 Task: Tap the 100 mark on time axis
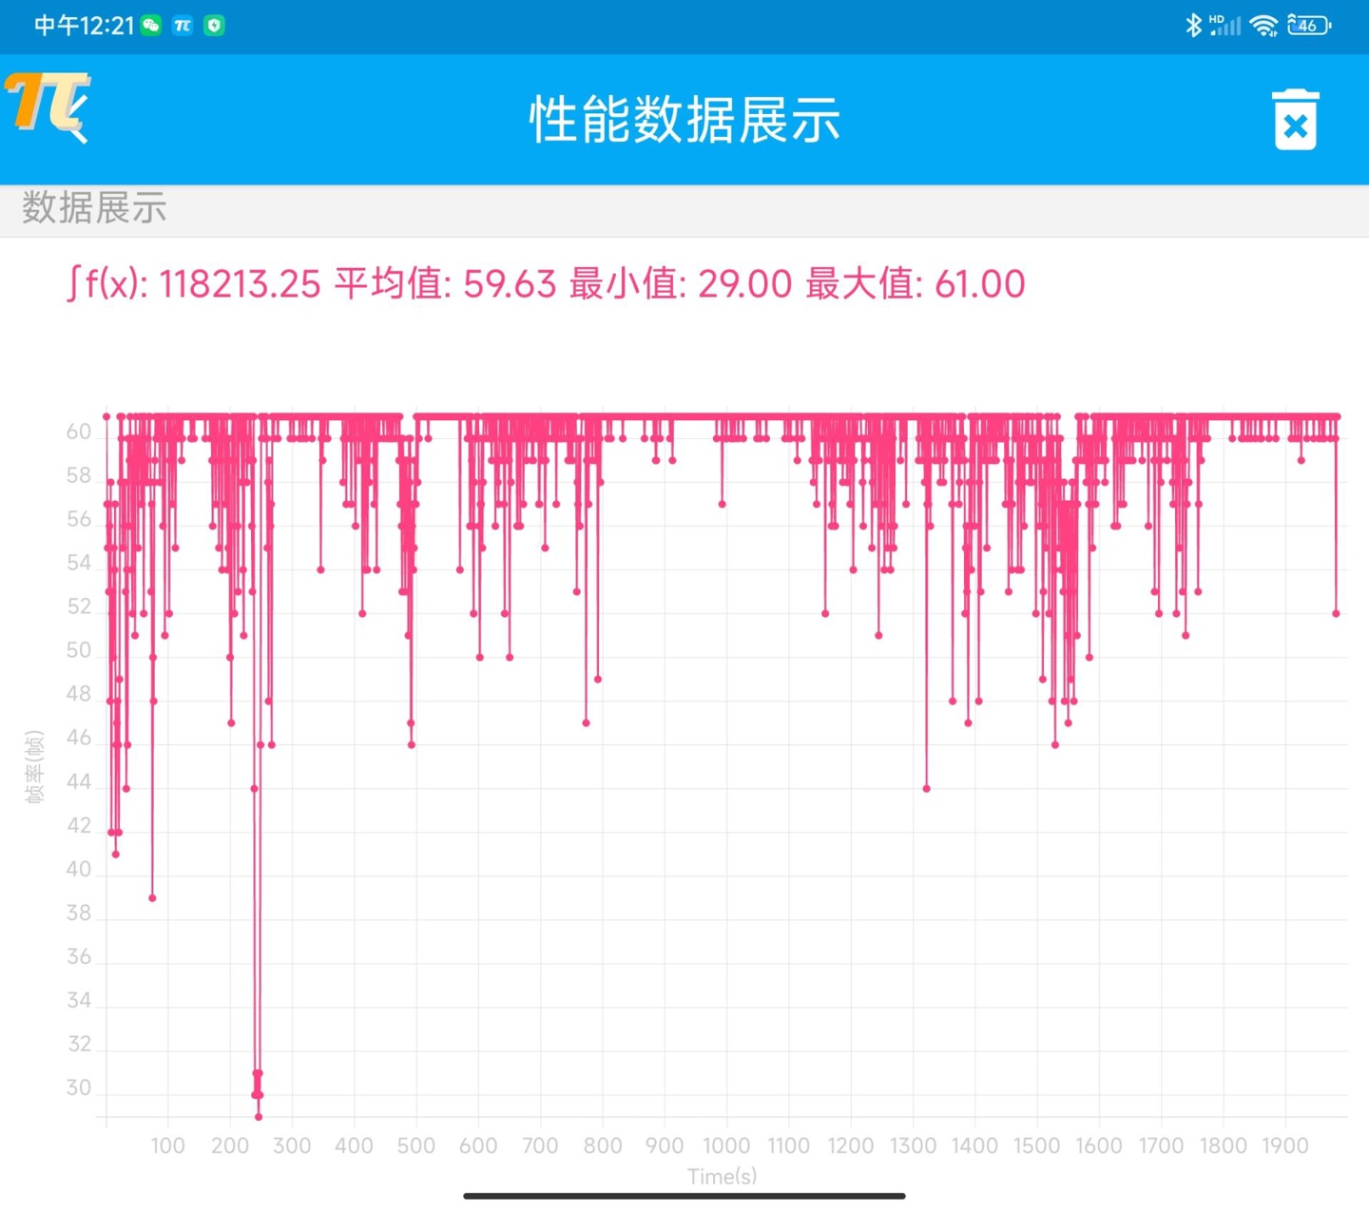click(168, 1145)
